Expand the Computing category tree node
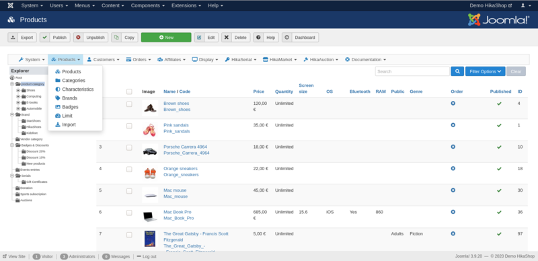Screen dimensions: 538x261 [18, 96]
